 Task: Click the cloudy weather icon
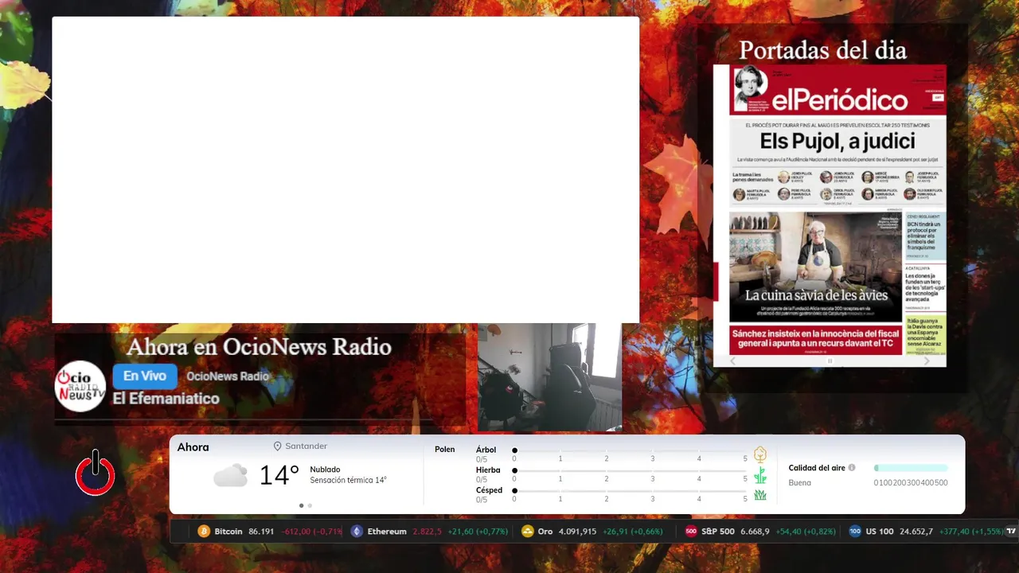(x=230, y=476)
